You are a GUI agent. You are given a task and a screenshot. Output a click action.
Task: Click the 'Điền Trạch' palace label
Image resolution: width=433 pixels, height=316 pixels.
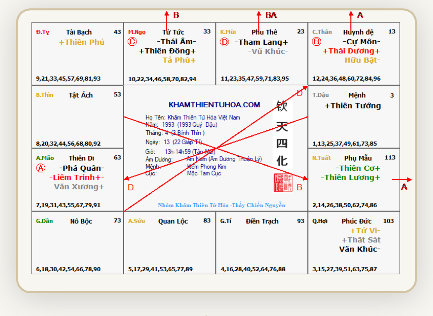tap(262, 221)
